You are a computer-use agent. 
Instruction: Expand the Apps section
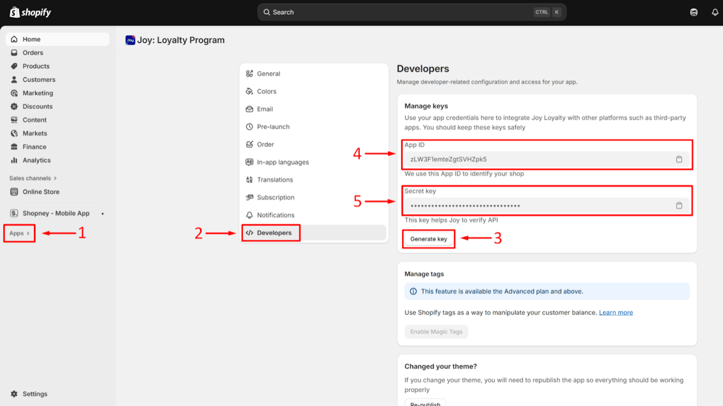pyautogui.click(x=19, y=233)
